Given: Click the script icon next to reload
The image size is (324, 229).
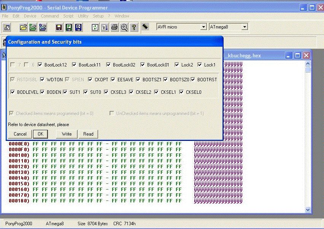Looking at the screenshot, I should click(x=105, y=27).
